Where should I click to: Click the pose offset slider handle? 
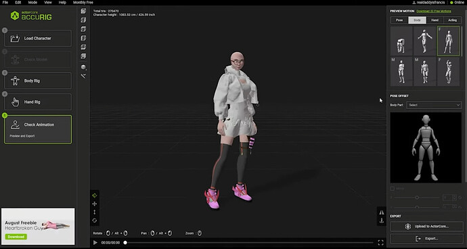coord(417,198)
